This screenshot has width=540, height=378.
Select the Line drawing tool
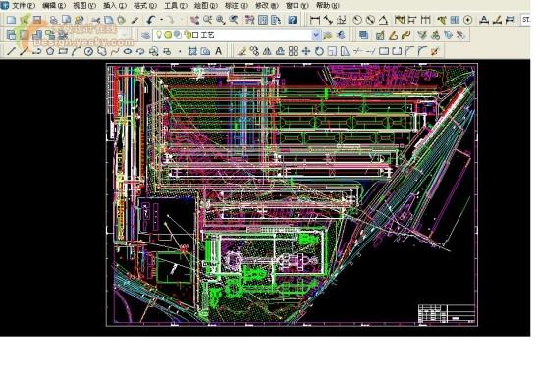[x=12, y=52]
